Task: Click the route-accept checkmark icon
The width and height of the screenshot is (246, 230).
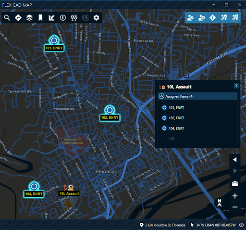Action: 224,18
